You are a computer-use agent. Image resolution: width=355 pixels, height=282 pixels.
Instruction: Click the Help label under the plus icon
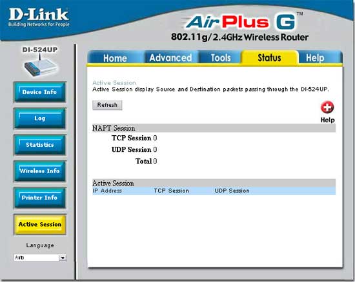click(x=327, y=120)
